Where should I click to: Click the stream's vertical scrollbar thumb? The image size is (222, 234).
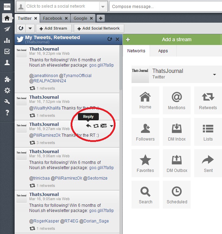click(x=121, y=68)
